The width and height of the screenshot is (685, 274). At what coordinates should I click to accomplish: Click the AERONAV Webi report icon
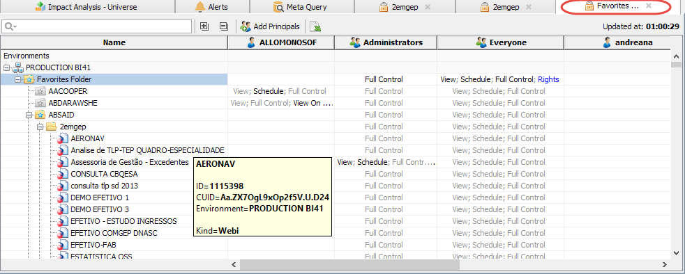pos(63,138)
